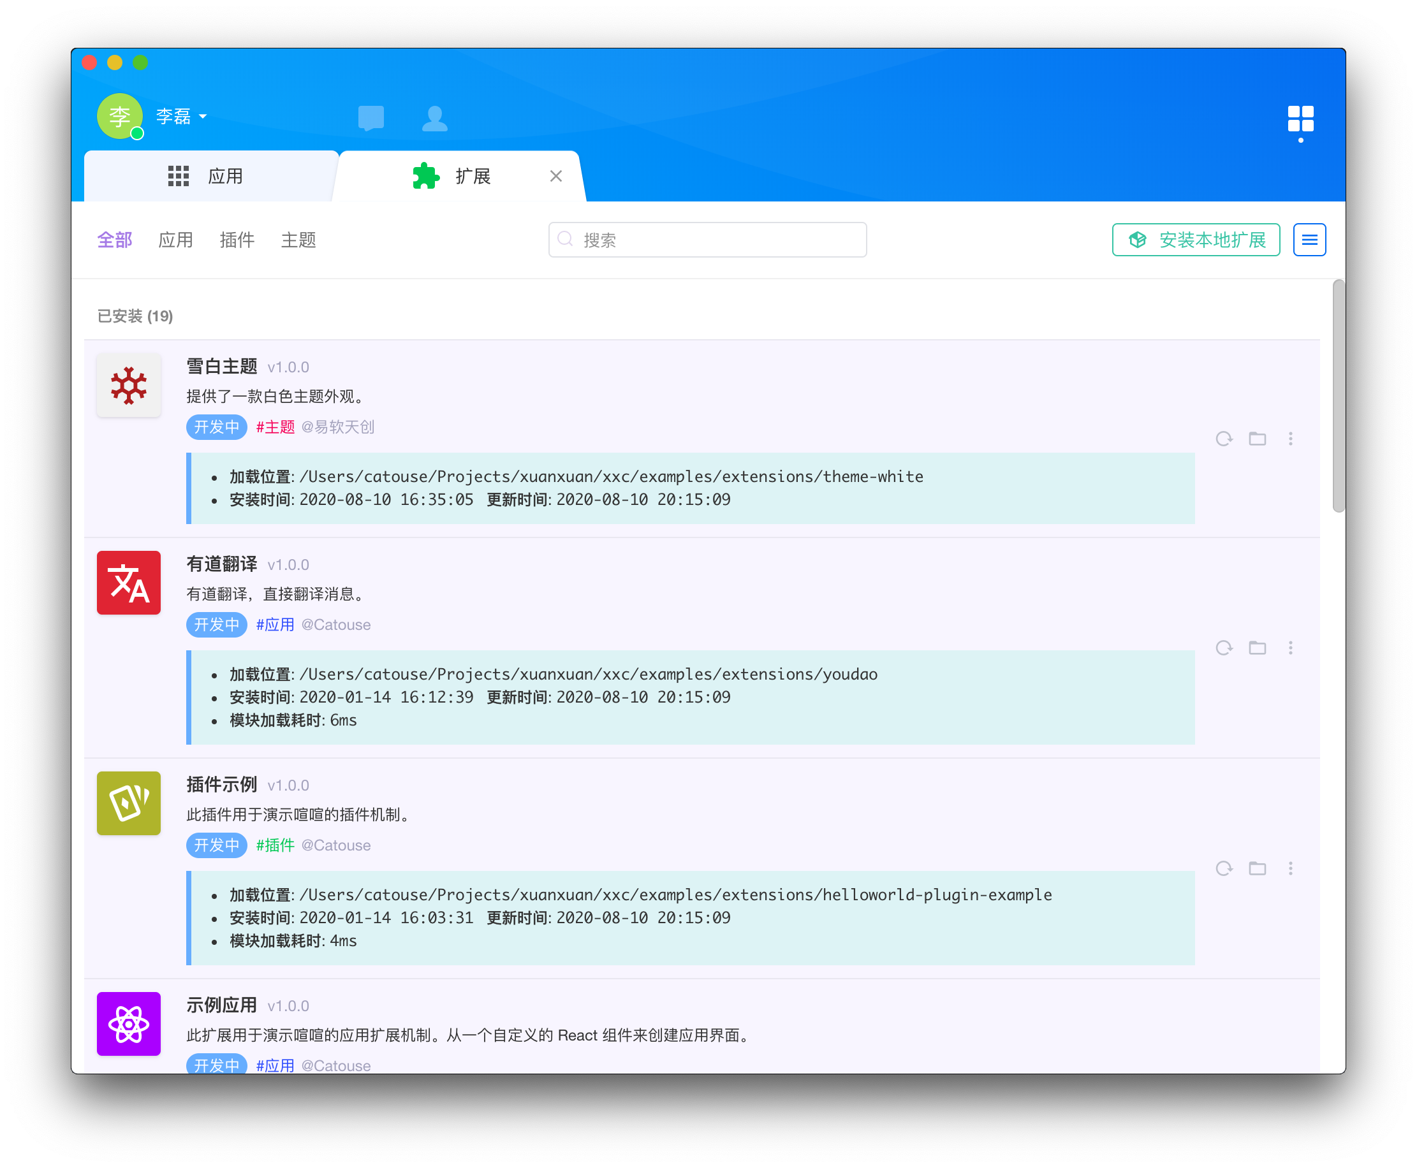Click the 有道翻译 translation app icon
Viewport: 1417px width, 1168px height.
point(129,582)
